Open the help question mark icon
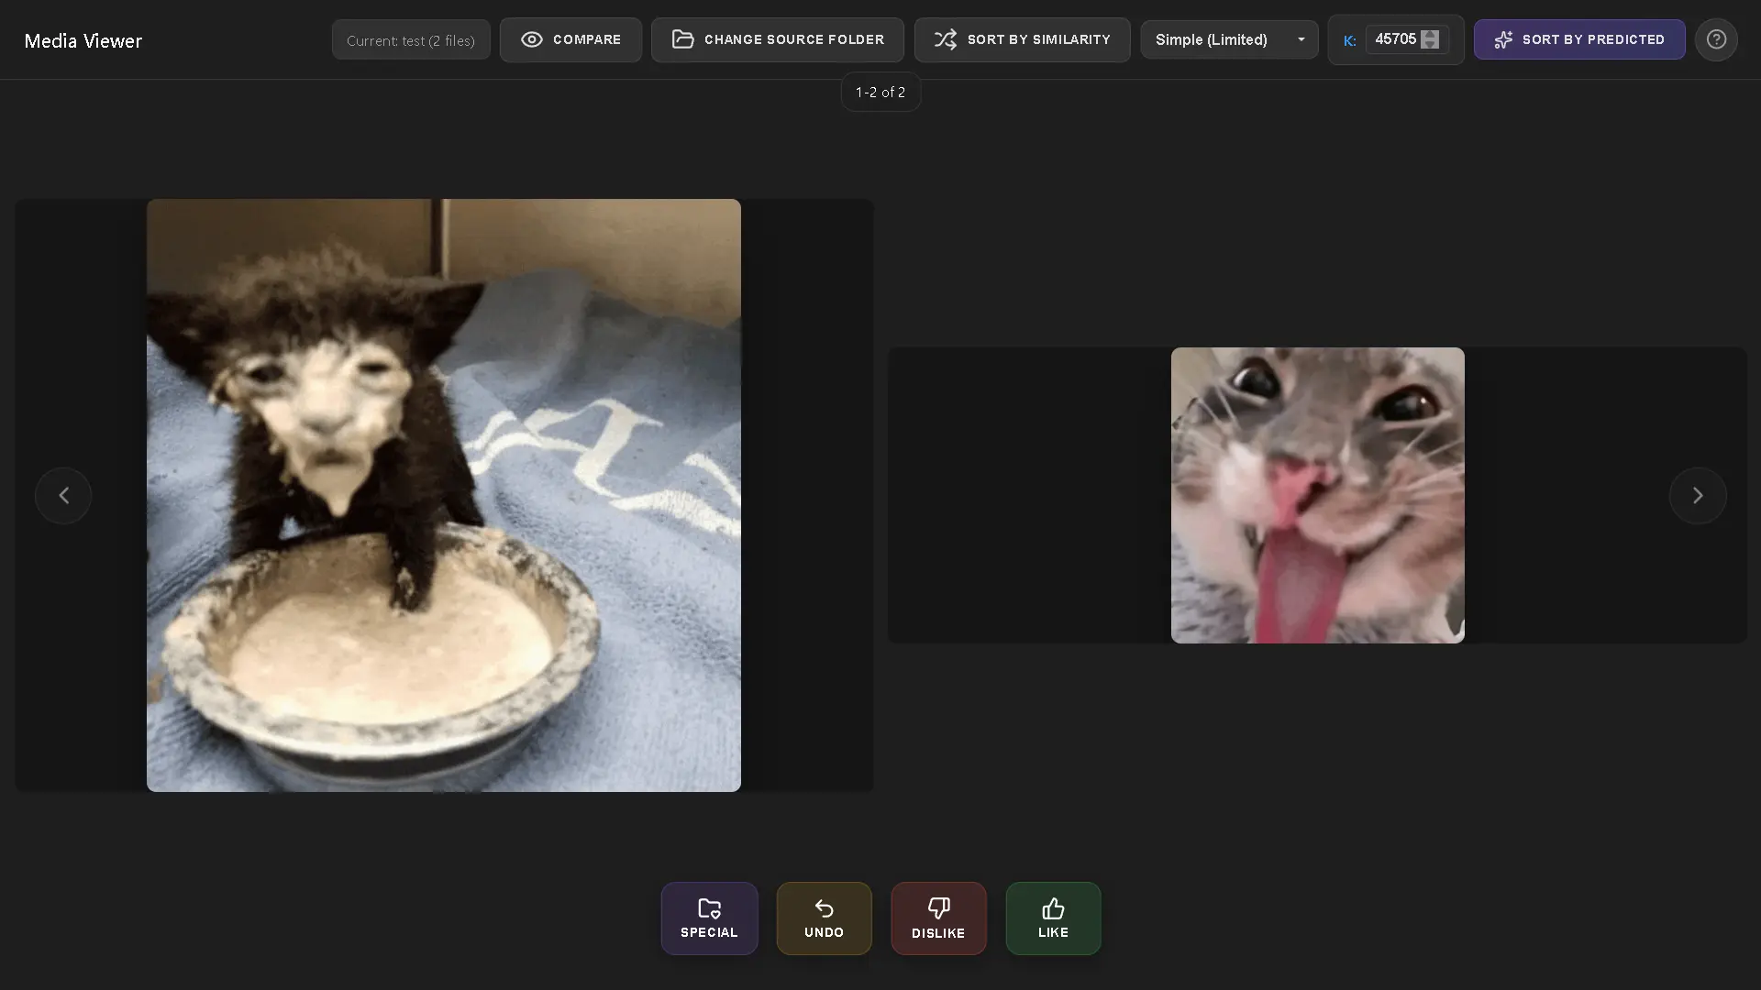This screenshot has height=990, width=1761. tap(1716, 39)
